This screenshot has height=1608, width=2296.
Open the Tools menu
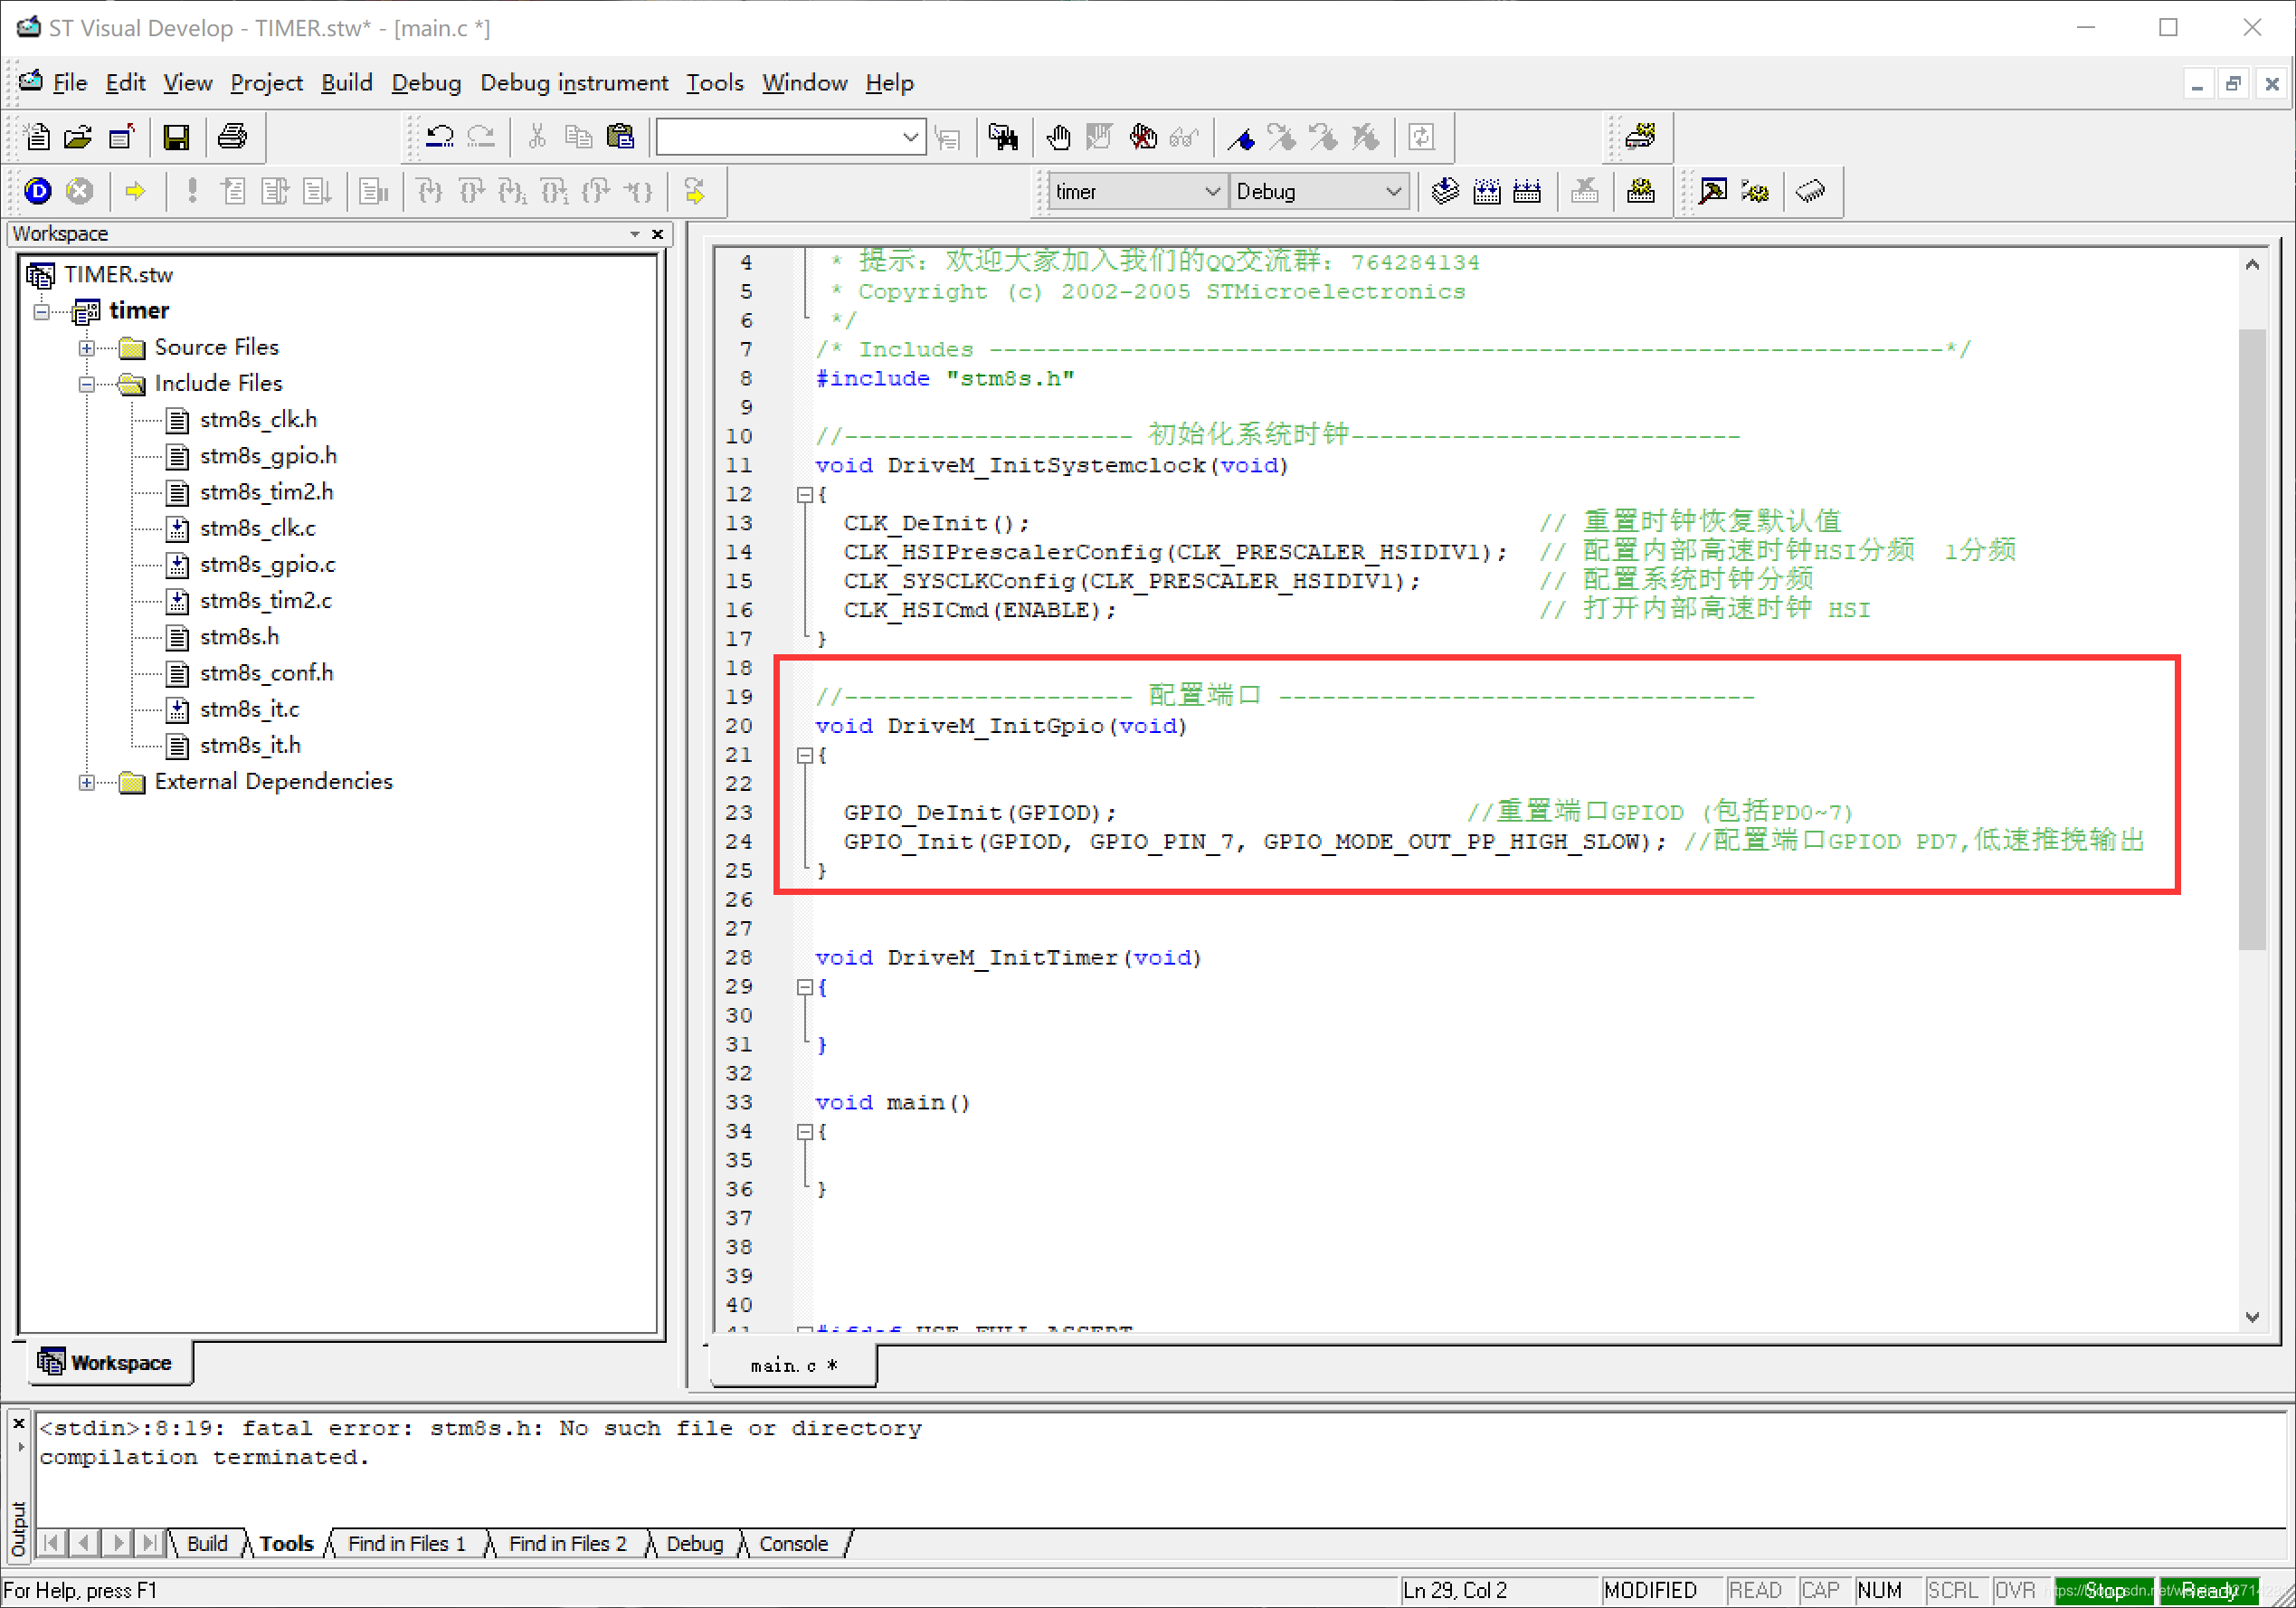[x=715, y=83]
